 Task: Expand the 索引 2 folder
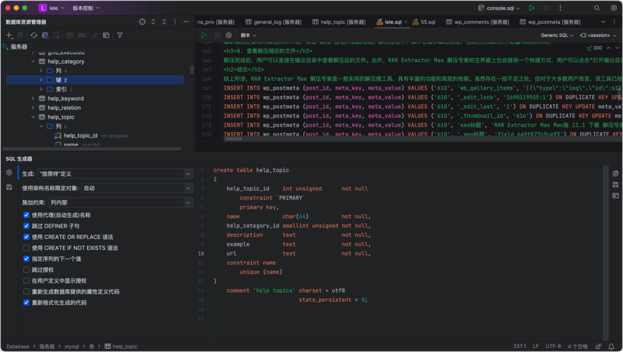[x=41, y=89]
